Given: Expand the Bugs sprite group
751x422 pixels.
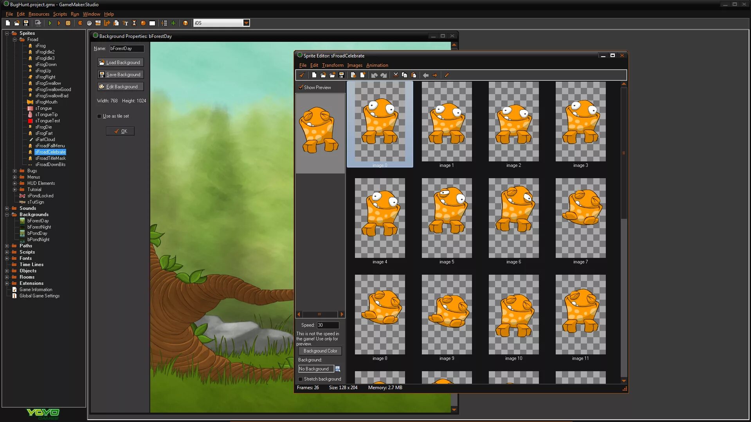Looking at the screenshot, I should (14, 171).
